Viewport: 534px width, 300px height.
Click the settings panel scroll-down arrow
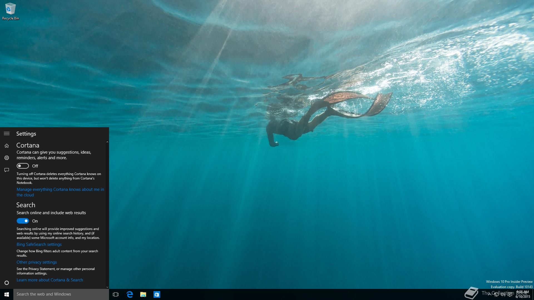pos(107,287)
